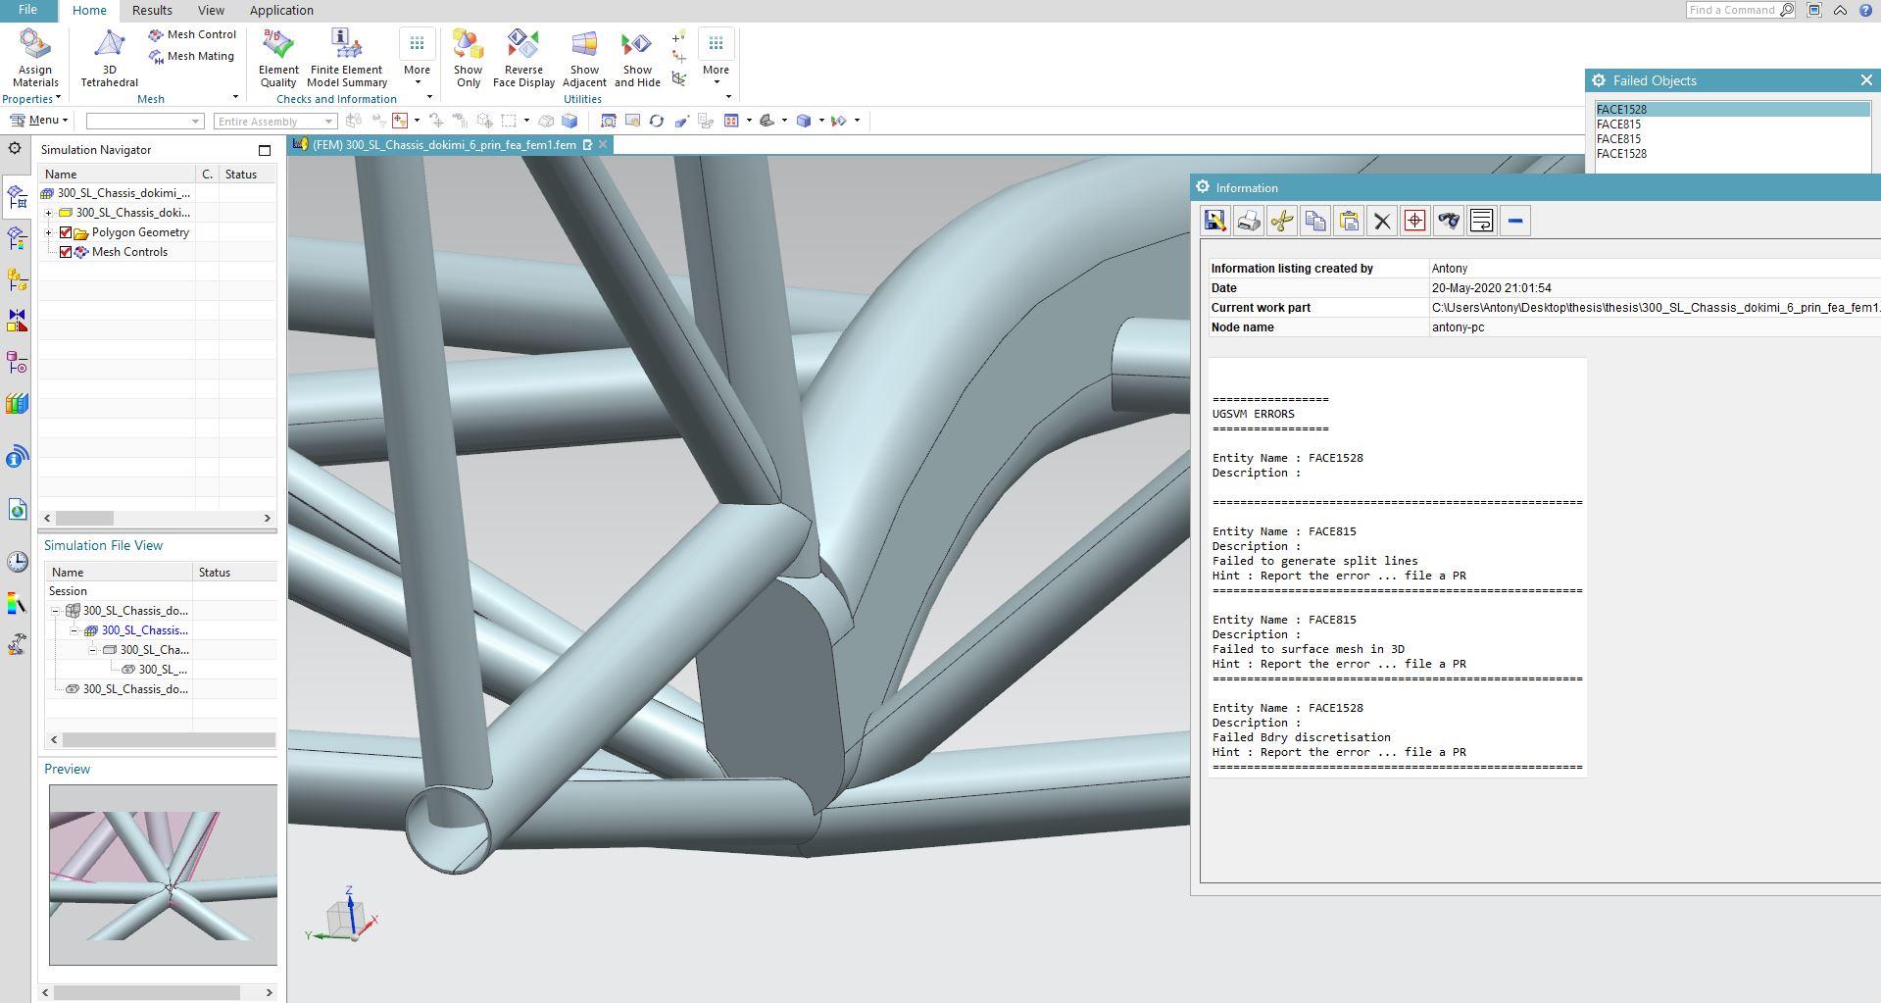Cut selected text in Information window

[1282, 221]
